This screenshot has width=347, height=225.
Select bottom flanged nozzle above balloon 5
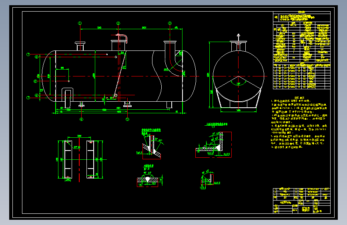(127, 104)
